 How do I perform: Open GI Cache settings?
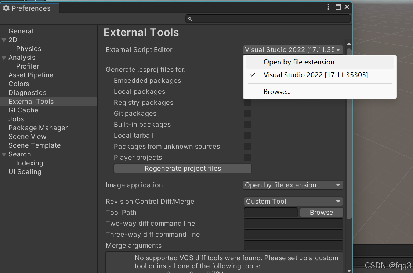[x=23, y=110]
